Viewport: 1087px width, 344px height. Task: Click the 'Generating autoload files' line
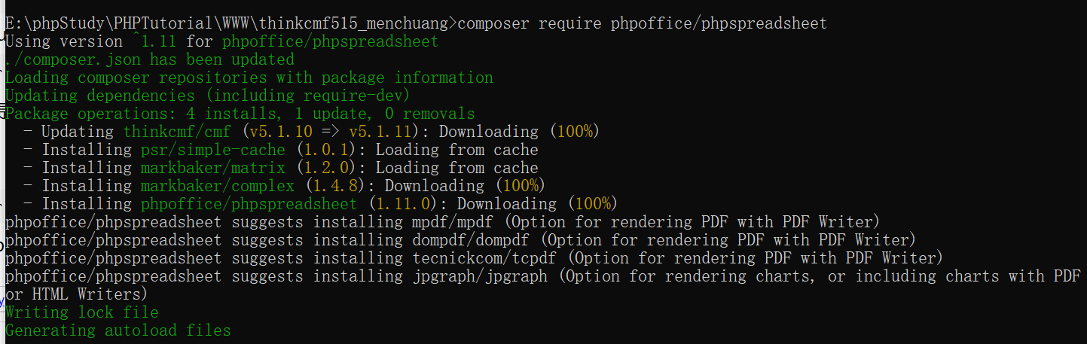click(118, 330)
